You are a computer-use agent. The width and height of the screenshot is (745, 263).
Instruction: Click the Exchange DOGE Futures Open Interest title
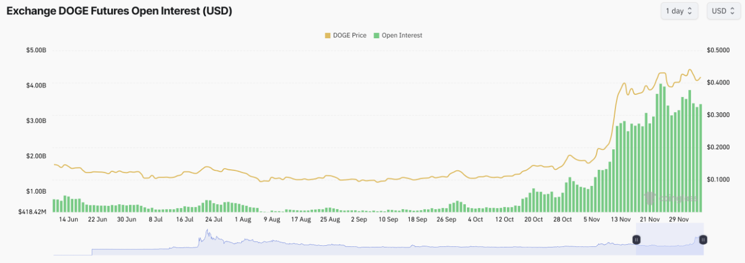(x=119, y=11)
